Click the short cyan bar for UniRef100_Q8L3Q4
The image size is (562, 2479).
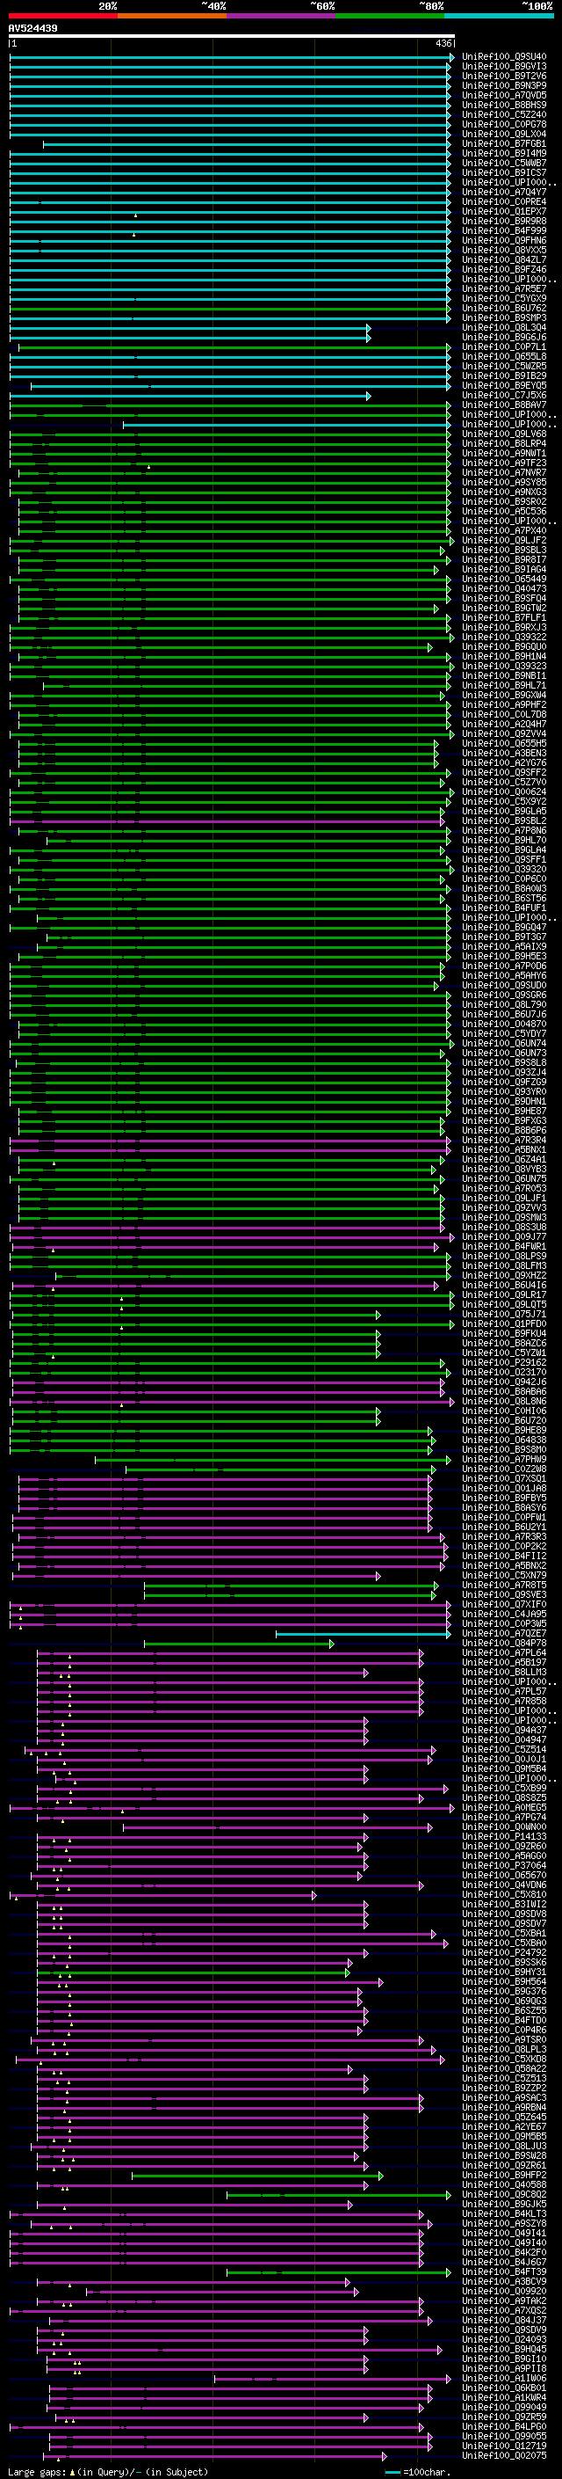(x=191, y=328)
